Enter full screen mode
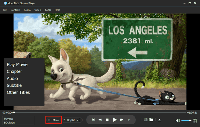Screen dimensions: 200x127 (195, 120)
